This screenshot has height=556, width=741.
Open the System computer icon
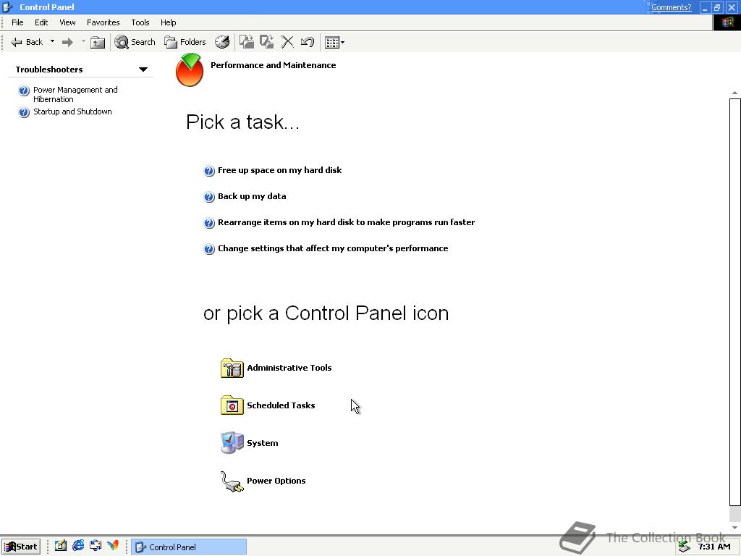pos(232,443)
